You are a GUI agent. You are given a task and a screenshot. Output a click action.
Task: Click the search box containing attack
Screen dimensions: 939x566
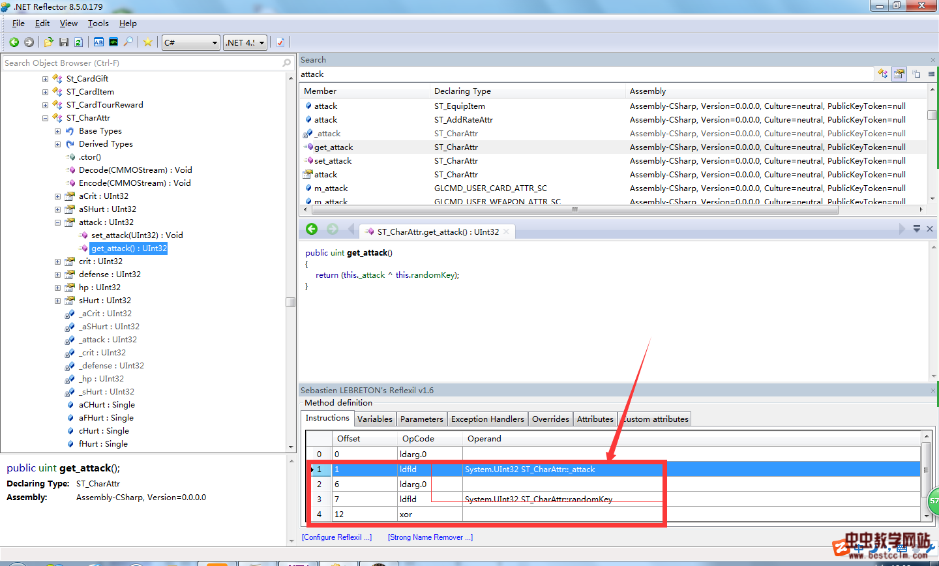[x=586, y=74]
